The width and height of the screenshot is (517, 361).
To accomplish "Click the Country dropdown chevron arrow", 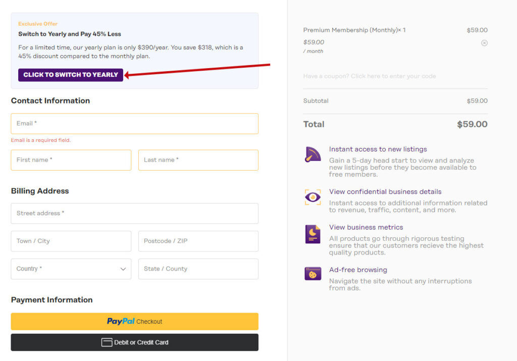I will pos(123,269).
